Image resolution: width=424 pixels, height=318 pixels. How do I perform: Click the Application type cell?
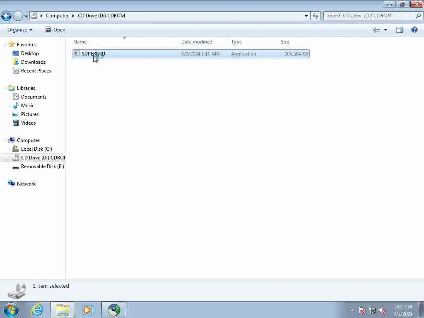click(x=243, y=54)
